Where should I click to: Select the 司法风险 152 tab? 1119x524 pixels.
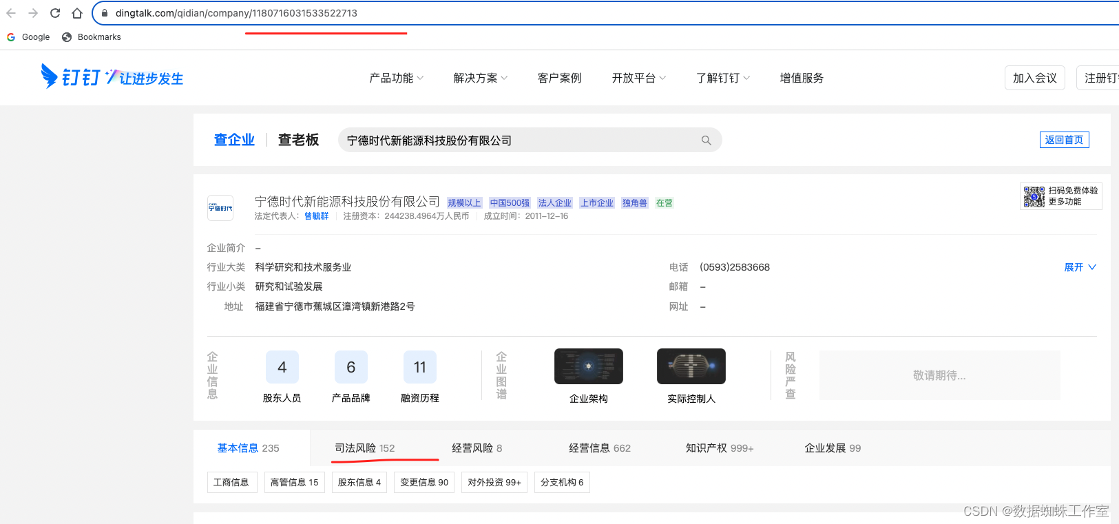[365, 448]
